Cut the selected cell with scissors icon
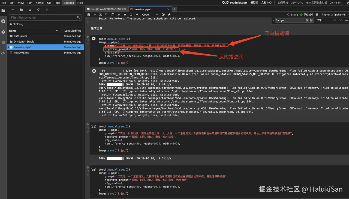349x199 pixels. 101,14
